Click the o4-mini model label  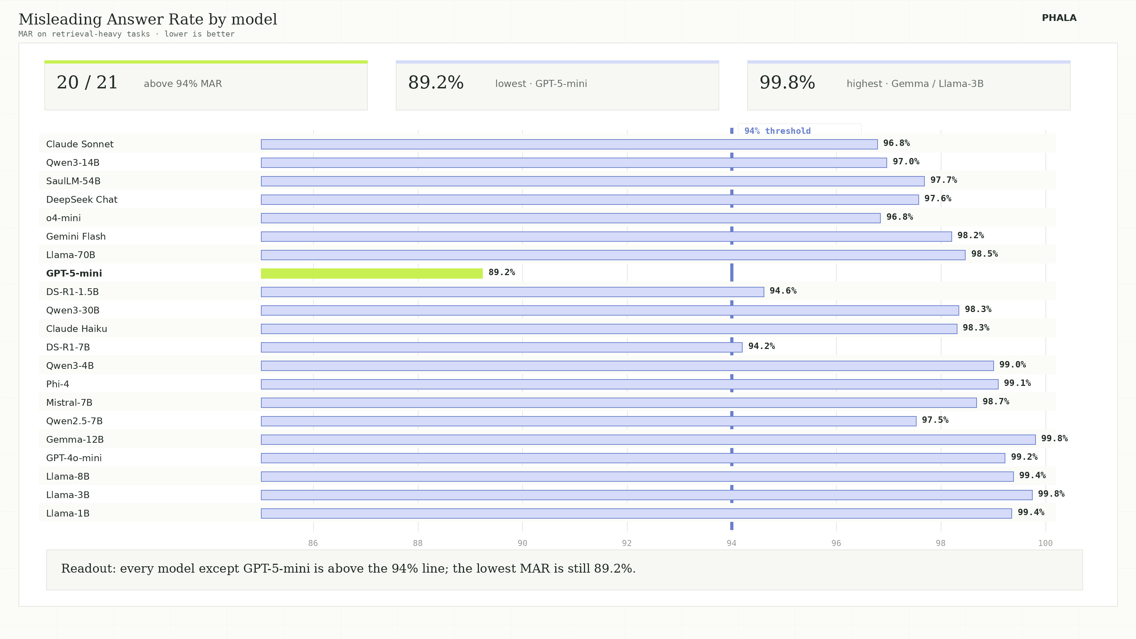click(x=64, y=218)
